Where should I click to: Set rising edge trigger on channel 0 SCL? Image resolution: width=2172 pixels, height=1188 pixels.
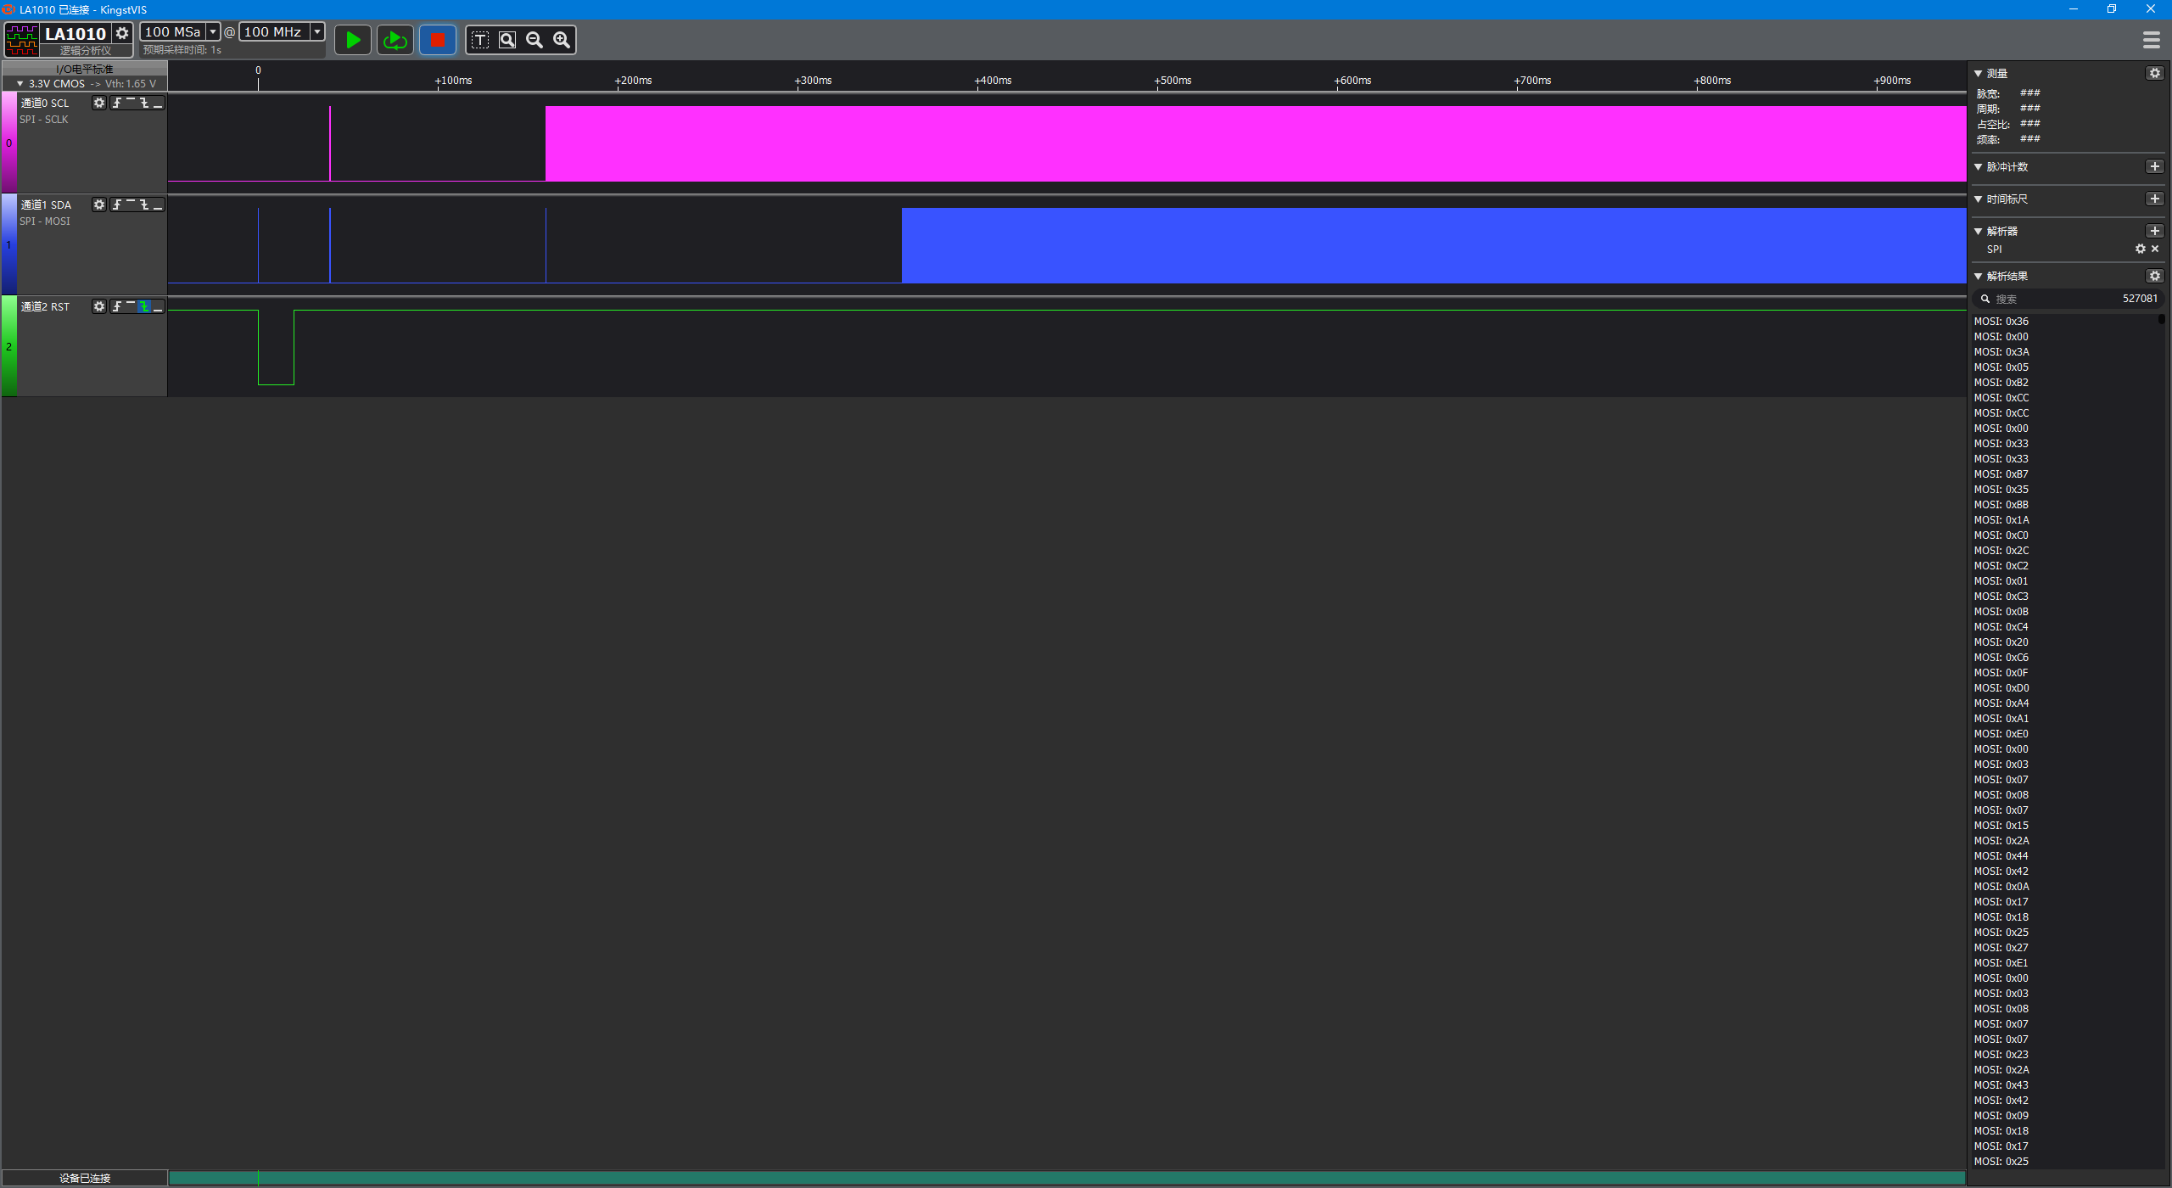coord(117,103)
